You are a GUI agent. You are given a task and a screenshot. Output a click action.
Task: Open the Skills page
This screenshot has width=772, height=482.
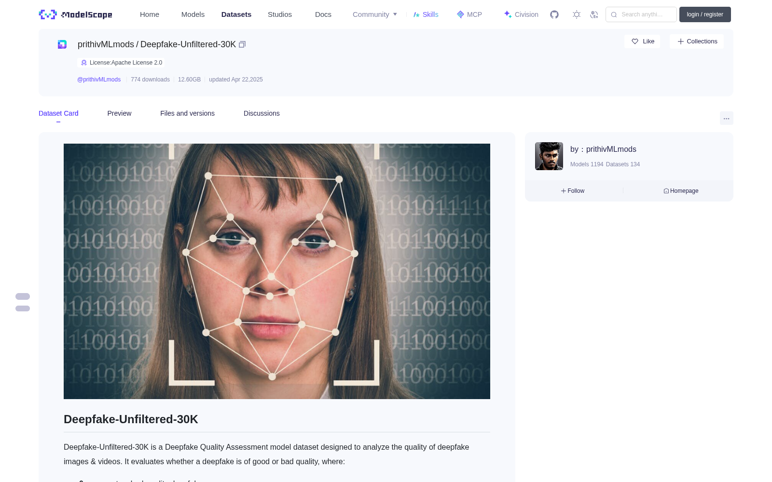[x=426, y=14]
